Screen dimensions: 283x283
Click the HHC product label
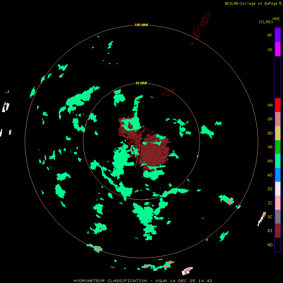(x=276, y=19)
